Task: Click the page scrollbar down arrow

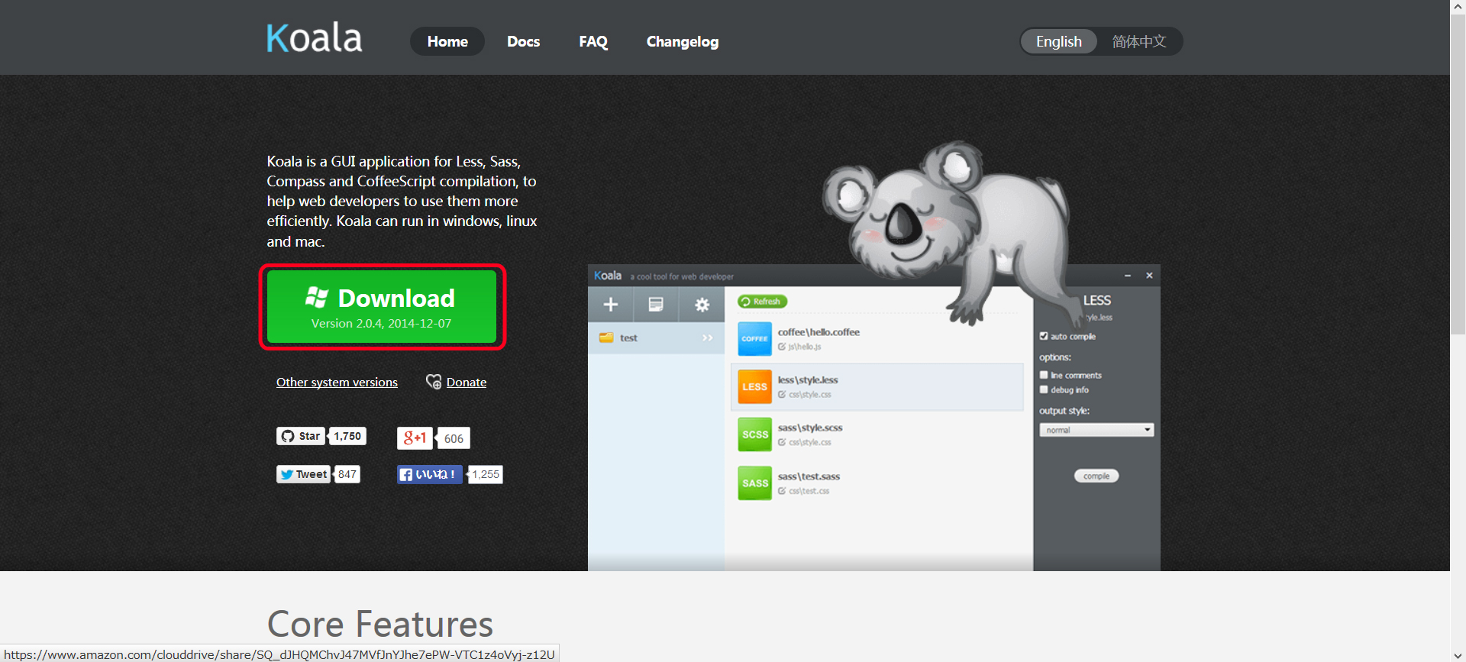Action: 1458,655
